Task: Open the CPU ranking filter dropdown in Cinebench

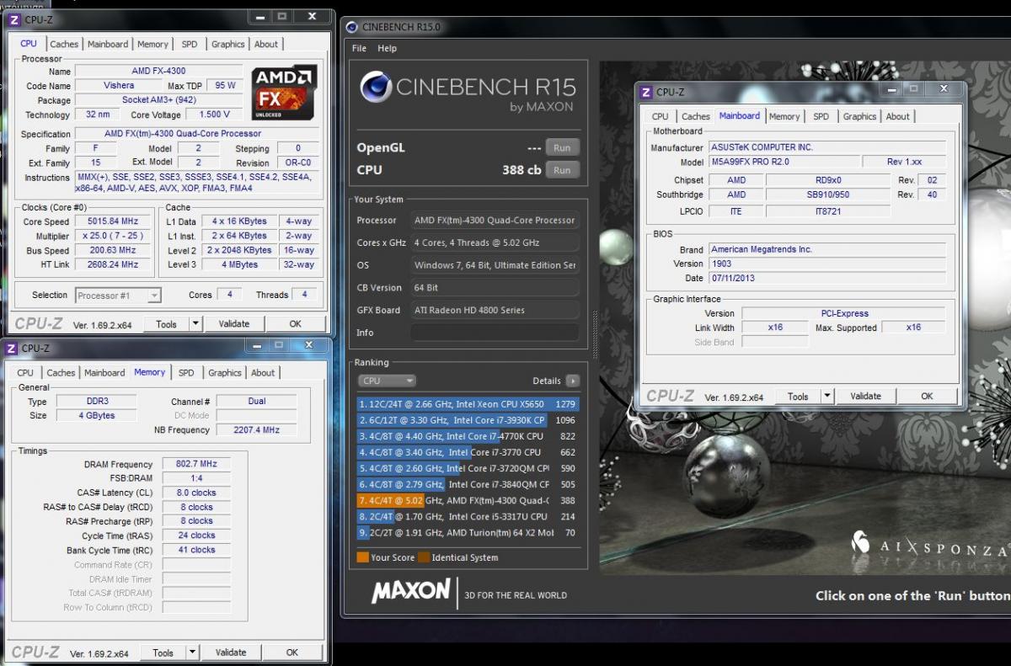Action: 387,381
